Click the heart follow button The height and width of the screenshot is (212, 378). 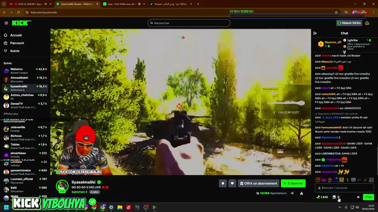click(x=232, y=183)
